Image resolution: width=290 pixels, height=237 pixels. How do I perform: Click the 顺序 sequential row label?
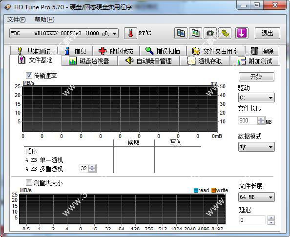pyautogui.click(x=31, y=151)
